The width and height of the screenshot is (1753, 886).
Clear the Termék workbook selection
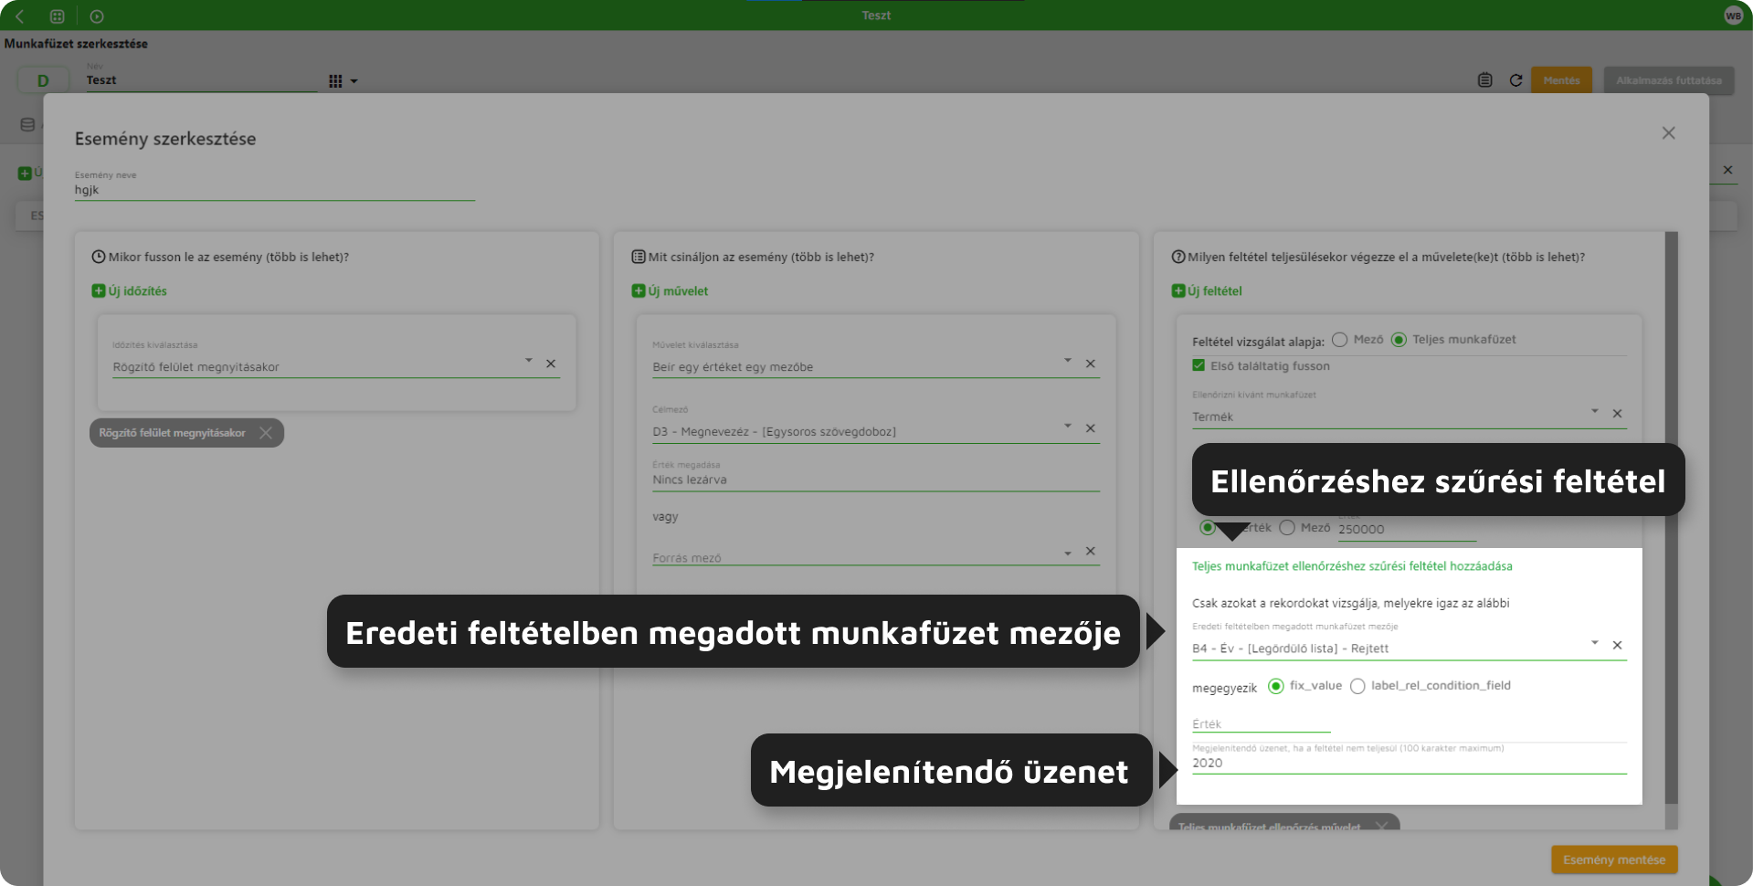coord(1617,414)
